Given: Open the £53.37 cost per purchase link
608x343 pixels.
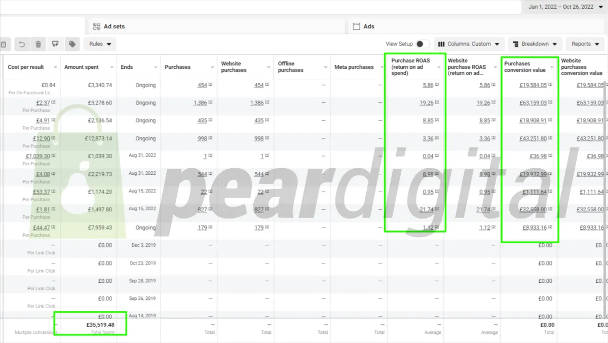Looking at the screenshot, I should click(42, 192).
